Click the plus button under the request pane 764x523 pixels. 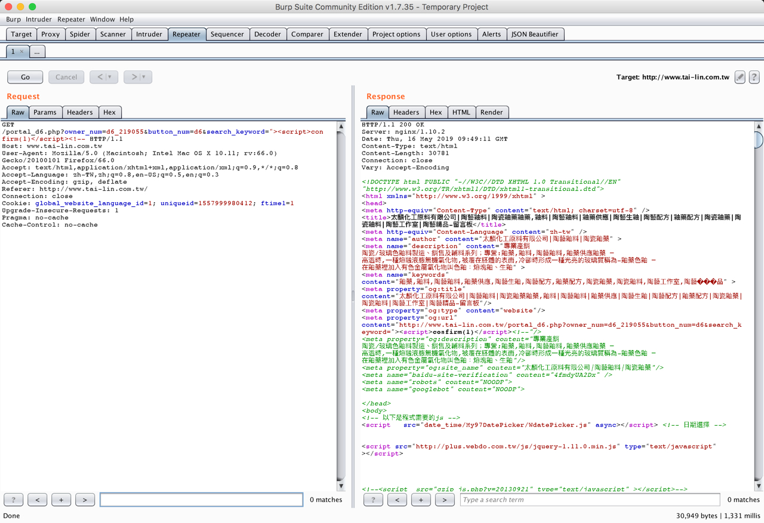pos(61,500)
